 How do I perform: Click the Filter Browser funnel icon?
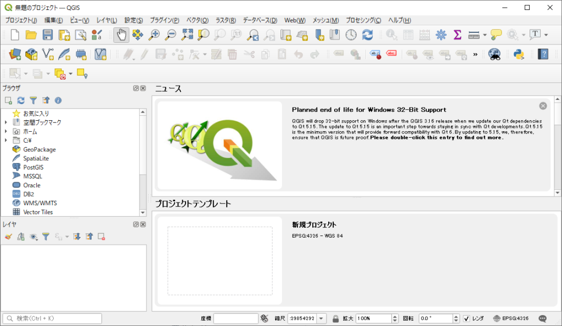tap(33, 100)
